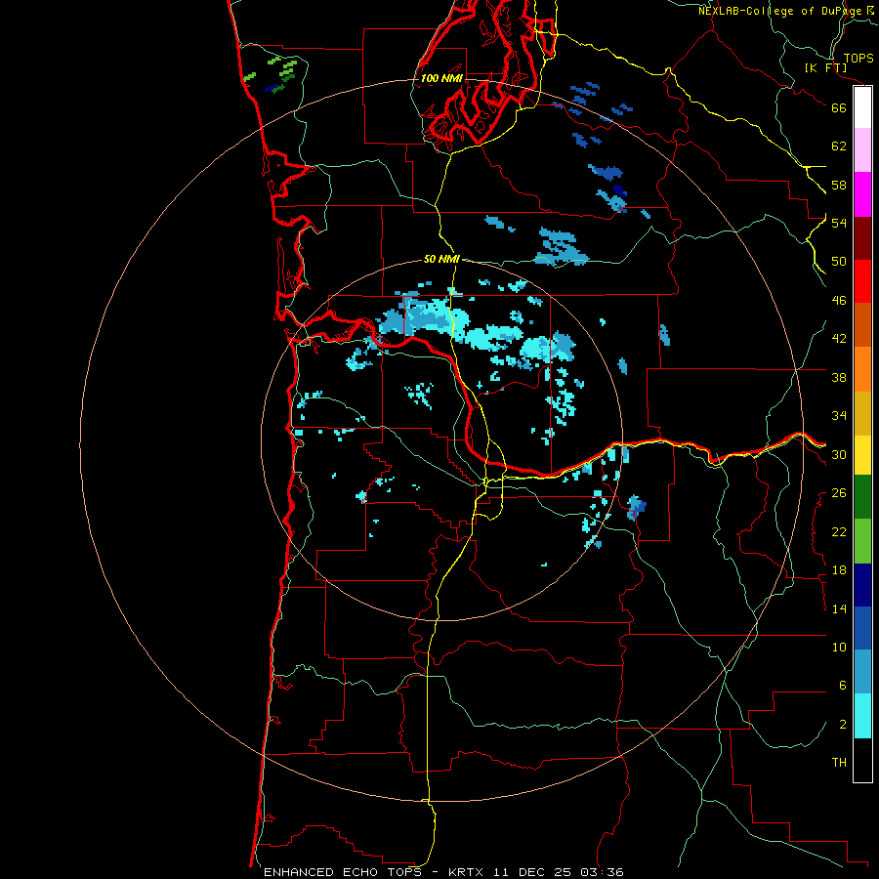
Task: Click the green echo cluster near northwest coast
Action: point(272,74)
